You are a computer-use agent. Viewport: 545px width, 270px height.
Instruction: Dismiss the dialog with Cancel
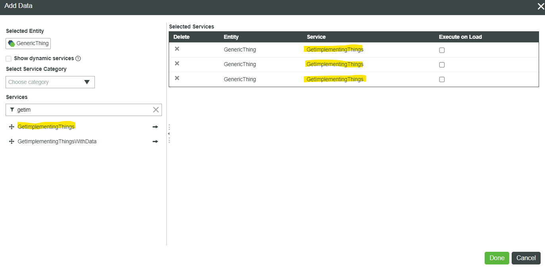click(x=526, y=258)
